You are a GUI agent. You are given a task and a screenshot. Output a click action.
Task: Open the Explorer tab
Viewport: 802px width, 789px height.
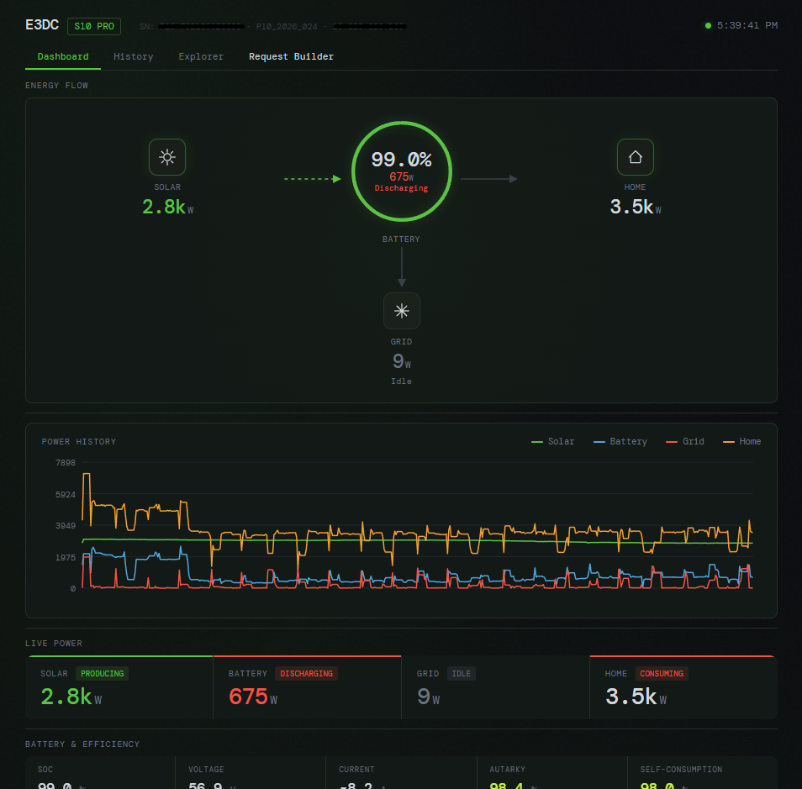point(200,57)
